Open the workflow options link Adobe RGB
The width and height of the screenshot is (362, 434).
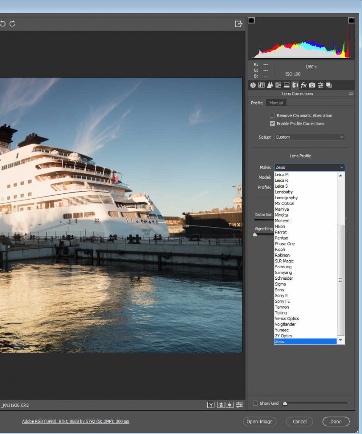[76, 421]
